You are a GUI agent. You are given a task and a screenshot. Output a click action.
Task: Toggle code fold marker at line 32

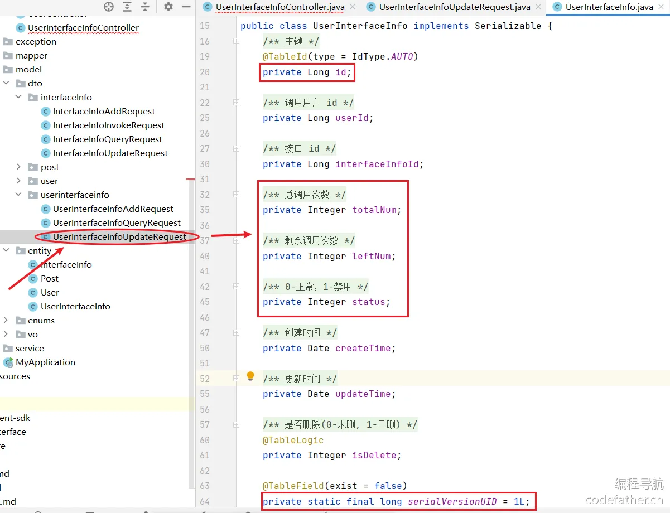point(237,195)
